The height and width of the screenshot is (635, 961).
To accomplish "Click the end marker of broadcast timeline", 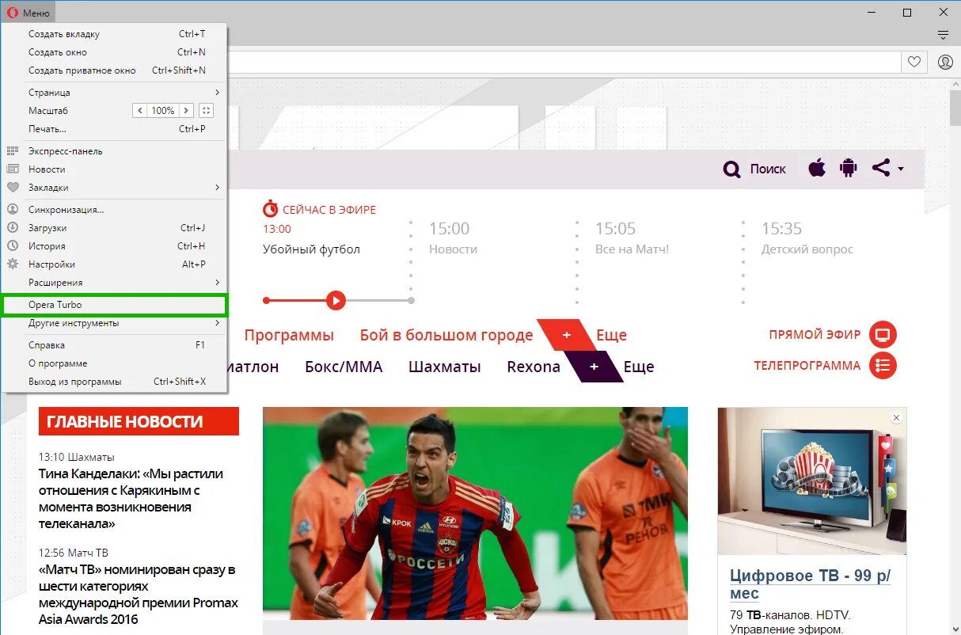I will (x=412, y=300).
